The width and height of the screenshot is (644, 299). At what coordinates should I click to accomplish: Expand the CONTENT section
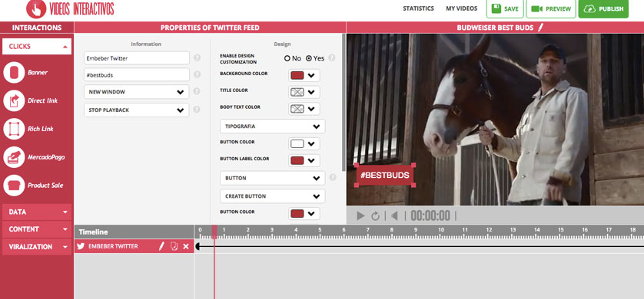coord(37,229)
